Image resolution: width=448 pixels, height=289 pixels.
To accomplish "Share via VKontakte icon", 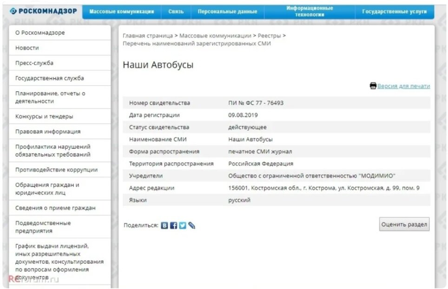I will click(165, 226).
